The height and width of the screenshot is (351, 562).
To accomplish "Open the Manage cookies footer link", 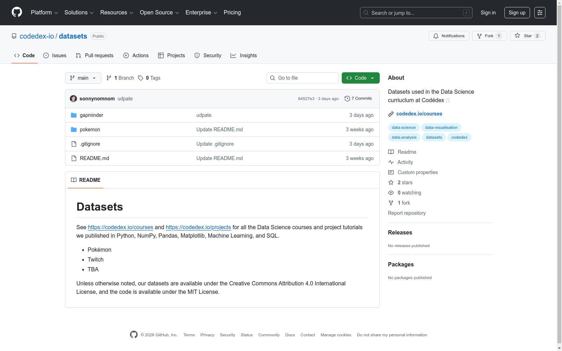I will [x=336, y=335].
